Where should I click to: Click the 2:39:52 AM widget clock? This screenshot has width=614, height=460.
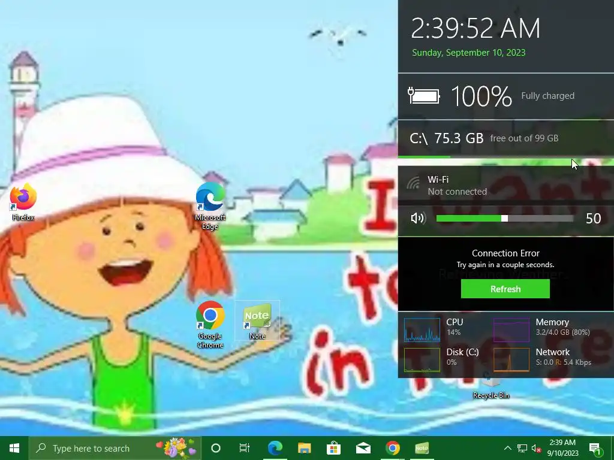[x=475, y=28]
